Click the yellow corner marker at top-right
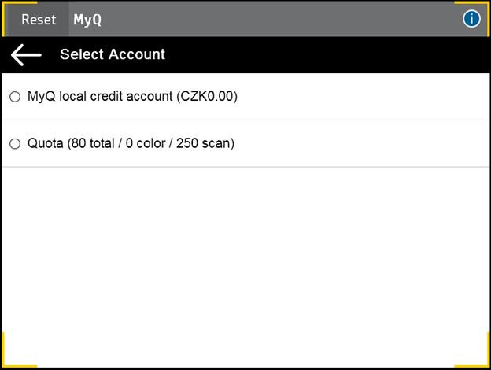This screenshot has width=491, height=370. coord(485,6)
